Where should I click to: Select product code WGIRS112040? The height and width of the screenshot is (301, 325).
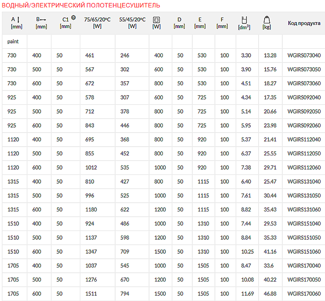tap(304, 140)
